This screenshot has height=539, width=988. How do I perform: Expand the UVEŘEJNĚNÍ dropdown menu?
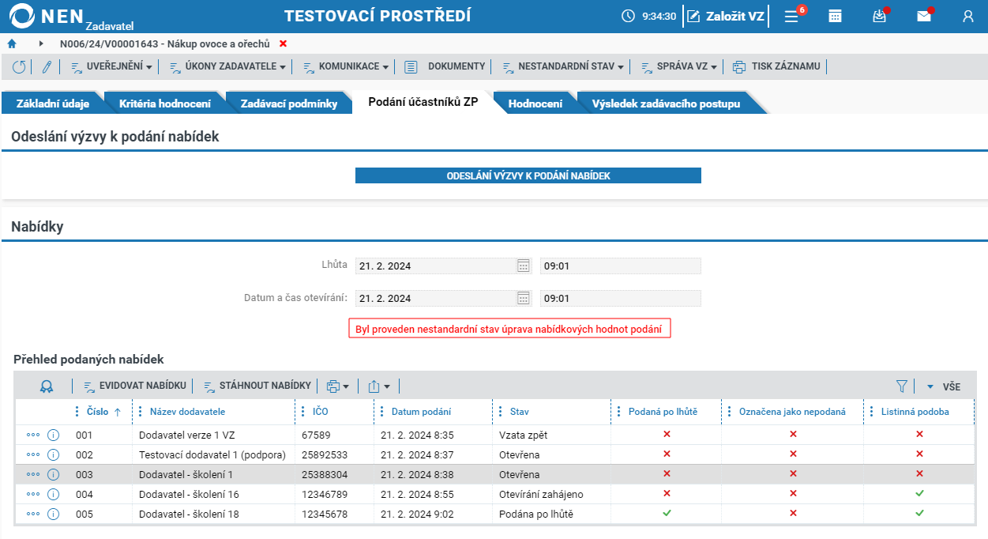point(111,67)
